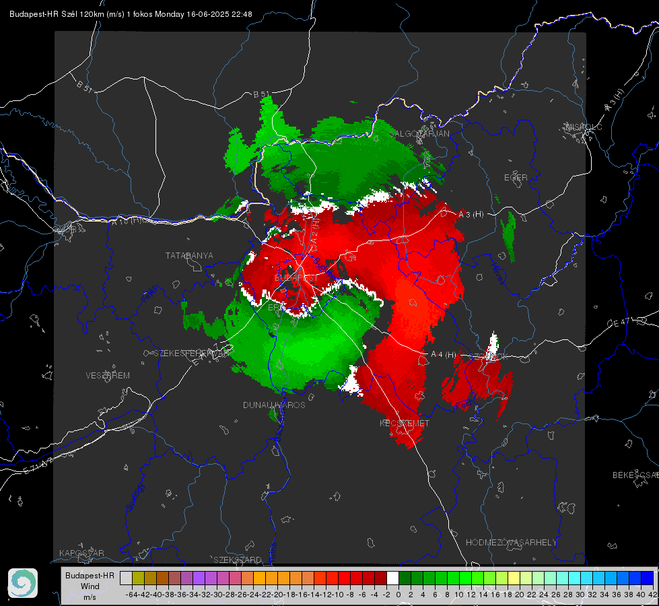Click the MISKOLC city label
This screenshot has height=606, width=659.
point(584,127)
